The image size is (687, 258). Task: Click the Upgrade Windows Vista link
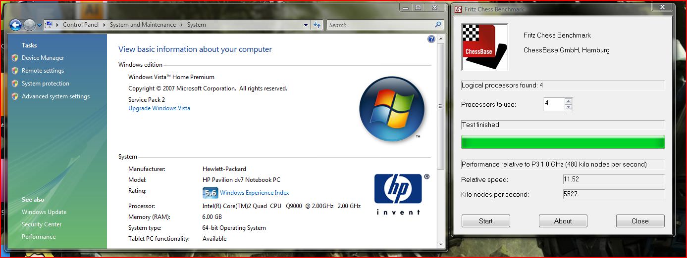[159, 108]
